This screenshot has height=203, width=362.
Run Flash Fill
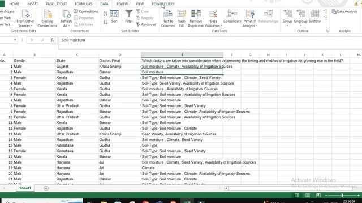pos(181,19)
